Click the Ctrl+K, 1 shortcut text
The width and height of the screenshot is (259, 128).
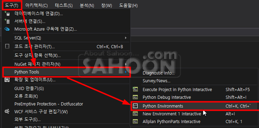tap(234, 122)
